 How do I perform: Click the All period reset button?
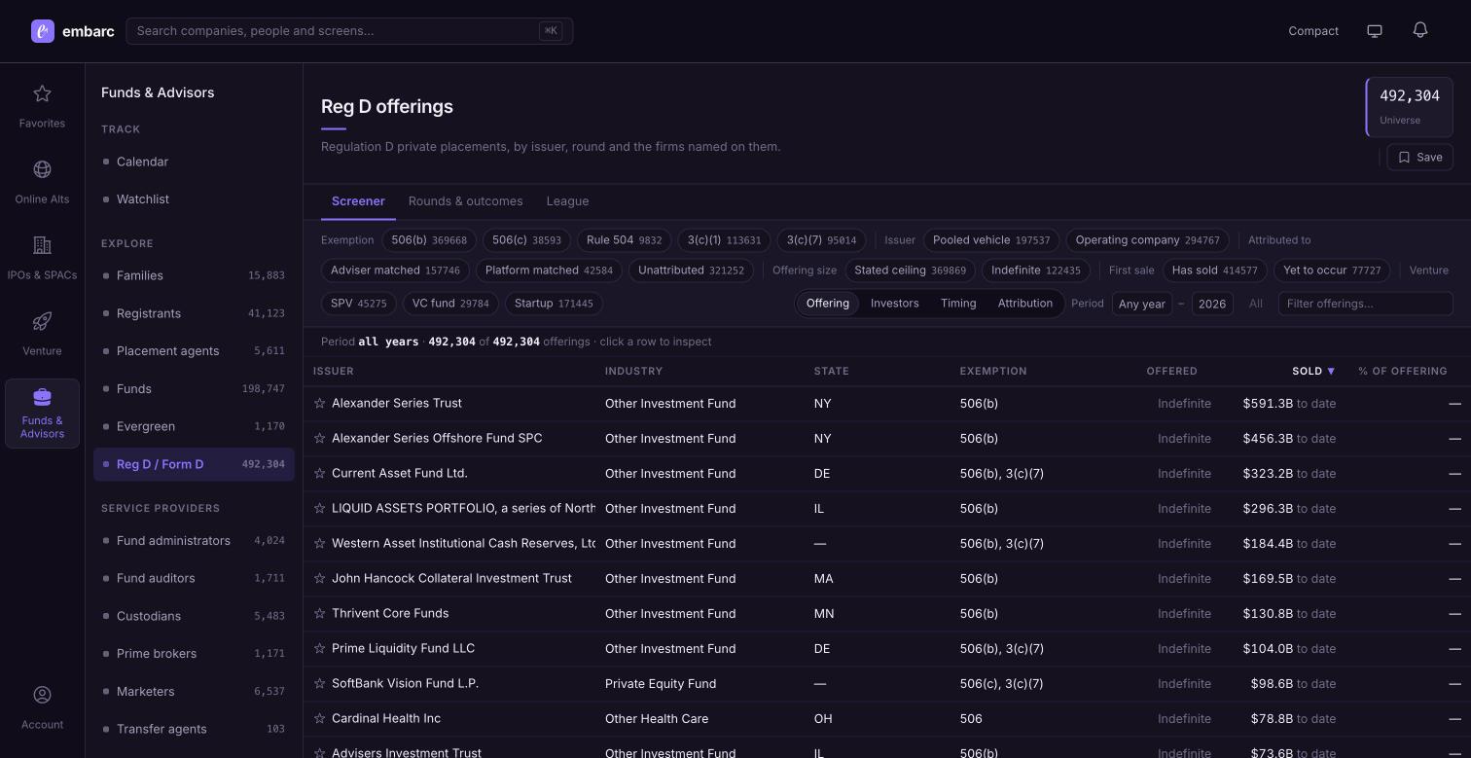coord(1256,304)
